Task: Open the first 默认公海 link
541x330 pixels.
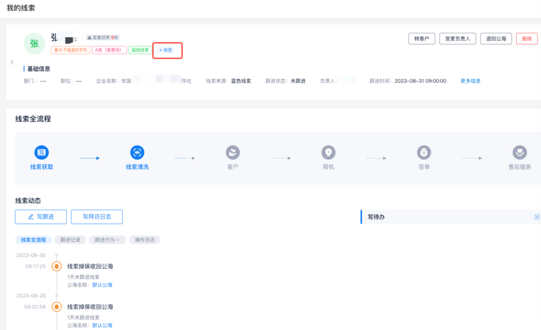Action: click(x=102, y=285)
